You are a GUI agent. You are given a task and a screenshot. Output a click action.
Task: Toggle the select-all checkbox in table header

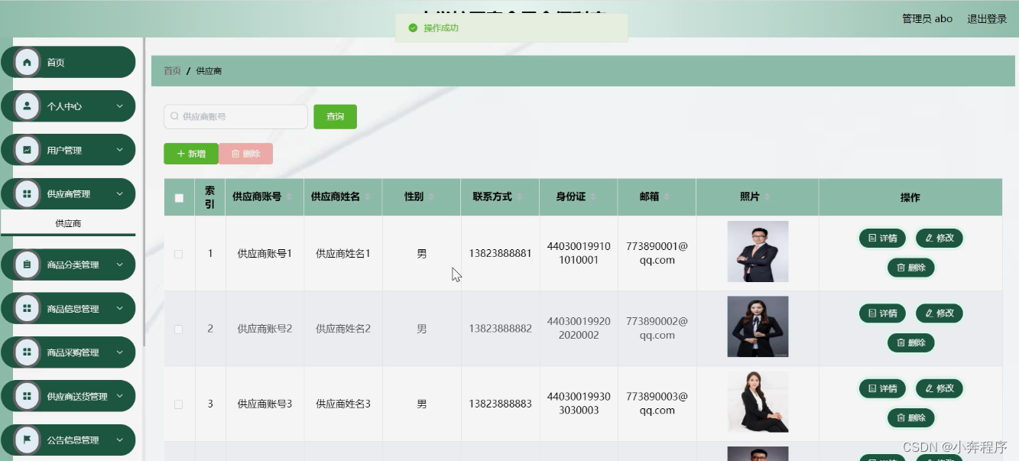click(179, 198)
